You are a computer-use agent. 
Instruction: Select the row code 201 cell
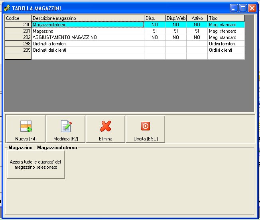(x=18, y=31)
